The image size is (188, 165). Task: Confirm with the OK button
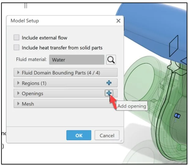pos(79,135)
